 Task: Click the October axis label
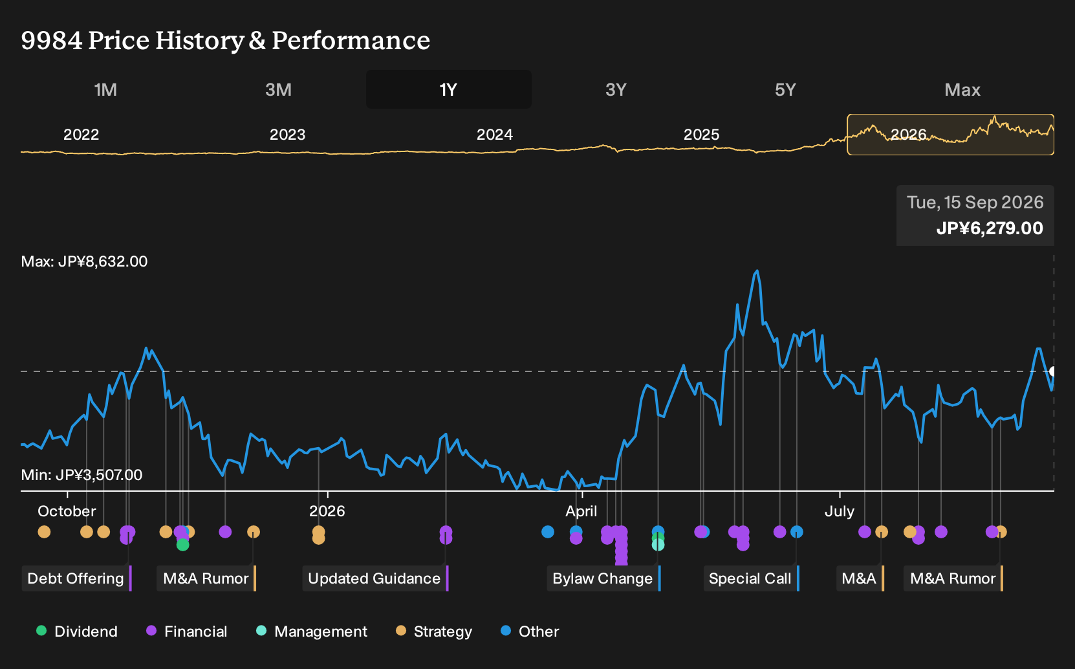point(67,511)
